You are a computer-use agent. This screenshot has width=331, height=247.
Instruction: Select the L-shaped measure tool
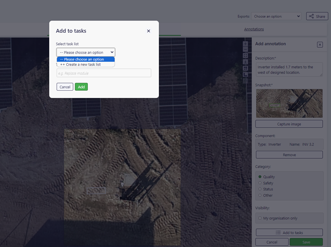245,75
